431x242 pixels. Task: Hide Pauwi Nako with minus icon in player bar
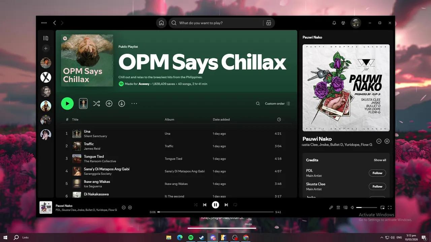[124, 207]
